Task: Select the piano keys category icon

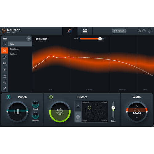Action: (5, 63)
